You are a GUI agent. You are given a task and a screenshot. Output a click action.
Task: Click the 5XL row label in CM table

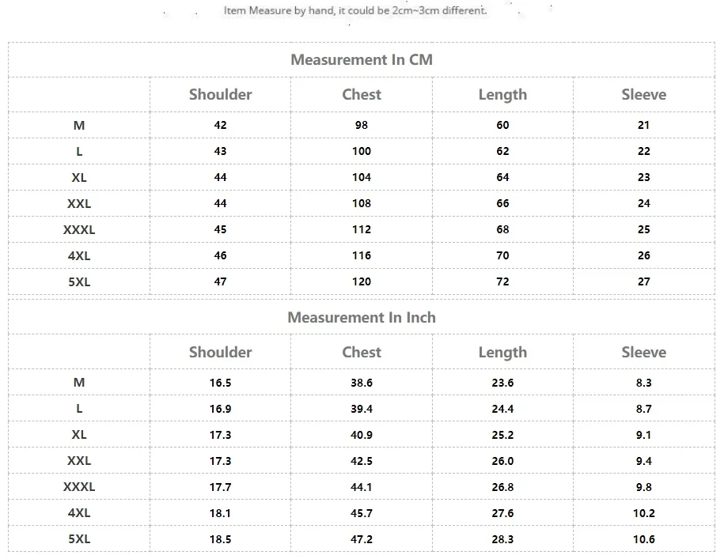click(79, 281)
